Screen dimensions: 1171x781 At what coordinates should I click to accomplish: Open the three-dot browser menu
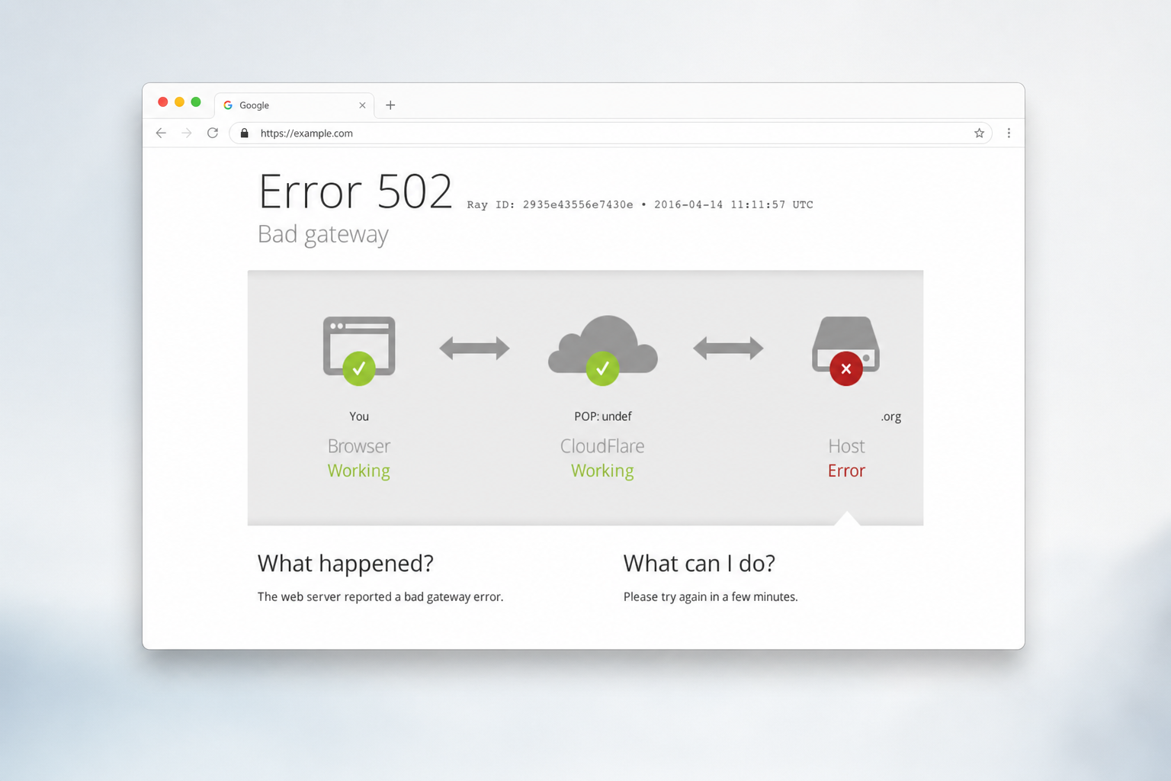click(1009, 133)
